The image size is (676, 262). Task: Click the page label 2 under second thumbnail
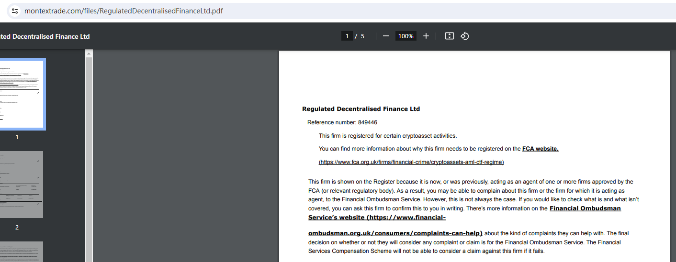[x=17, y=227]
